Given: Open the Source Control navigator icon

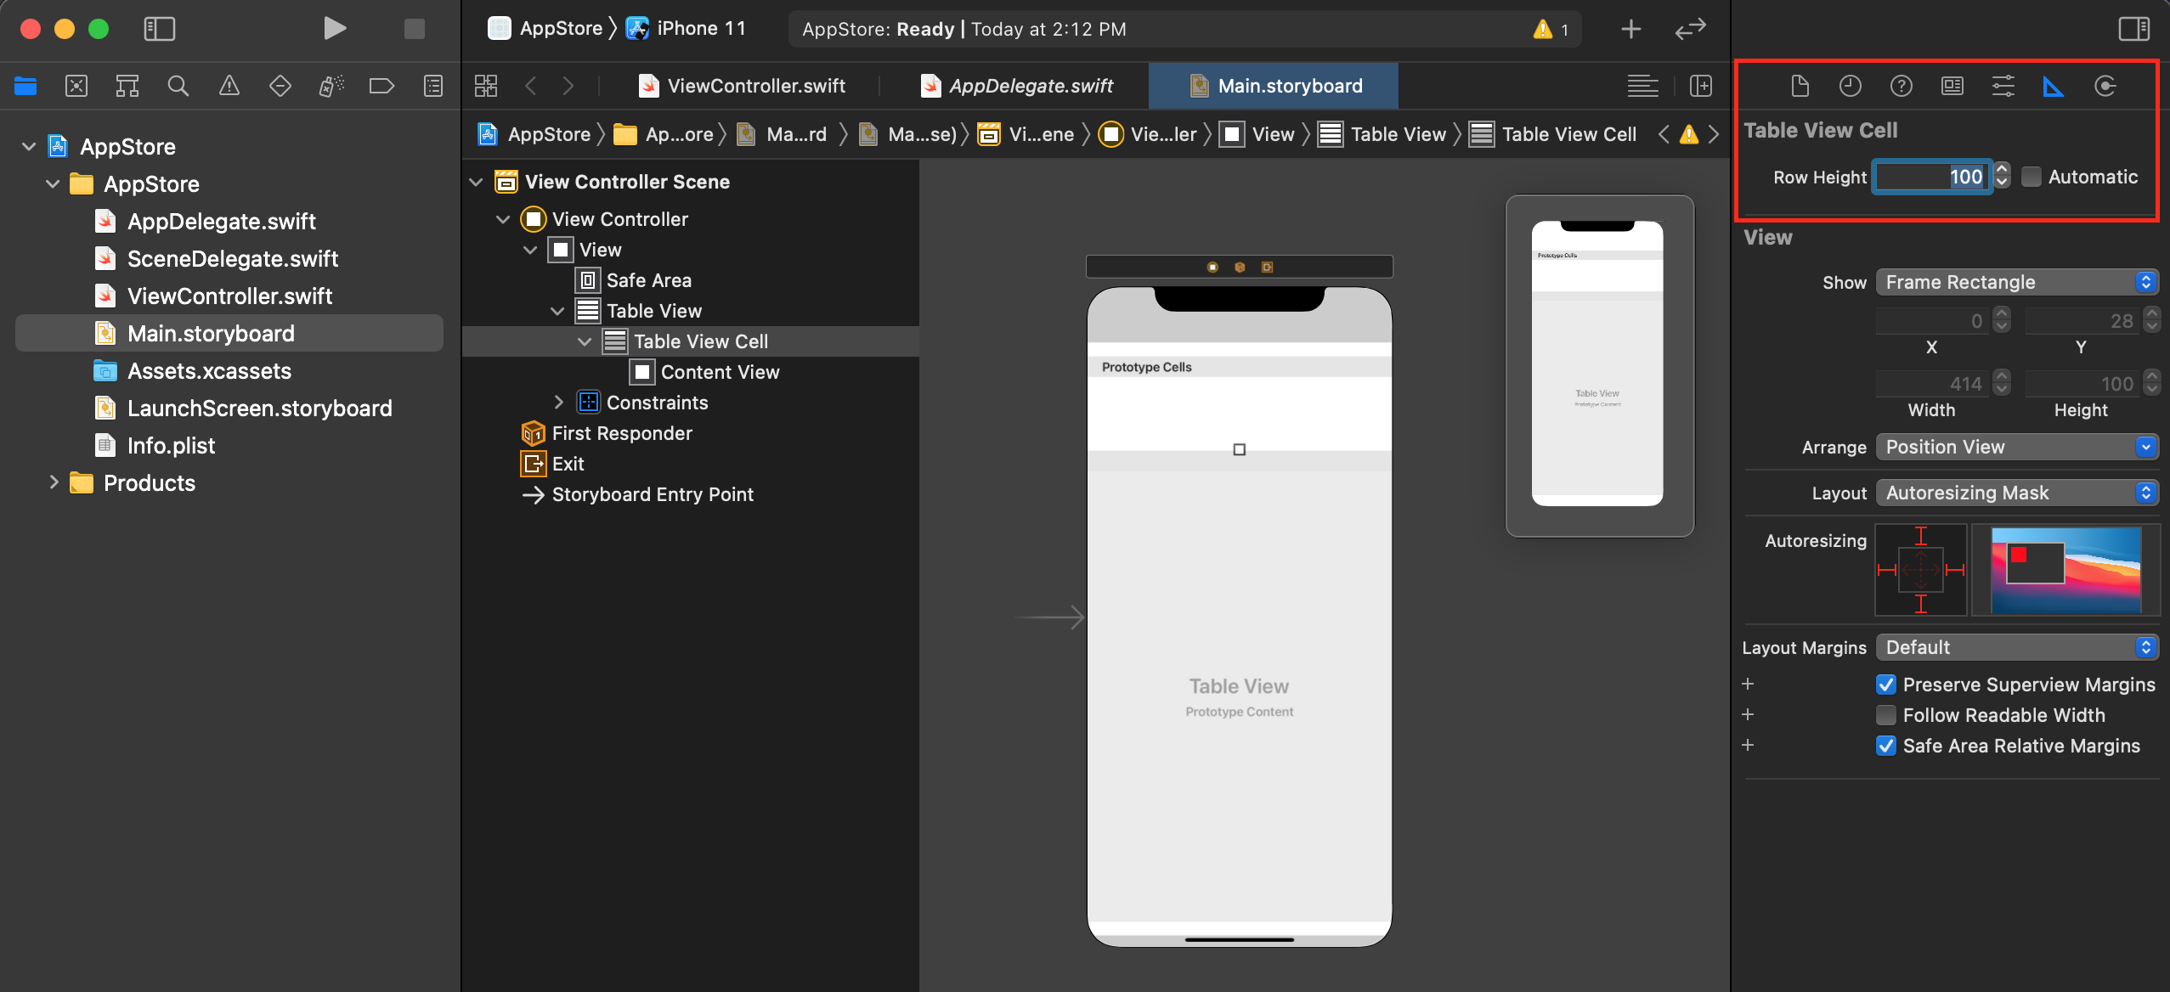Looking at the screenshot, I should click(x=76, y=86).
